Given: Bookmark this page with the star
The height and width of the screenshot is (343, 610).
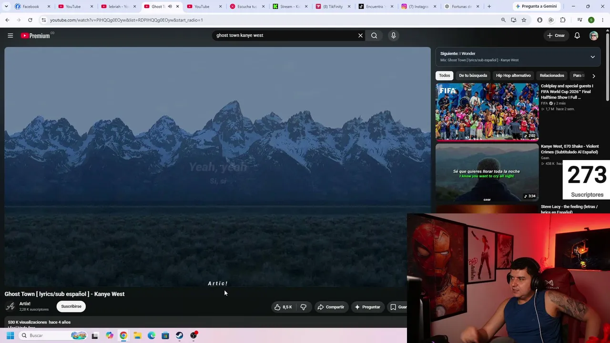Looking at the screenshot, I should [x=524, y=20].
